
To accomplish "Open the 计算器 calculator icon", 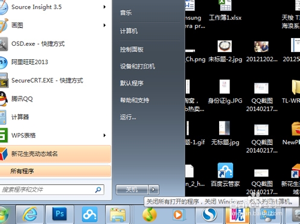I will 3,117.
